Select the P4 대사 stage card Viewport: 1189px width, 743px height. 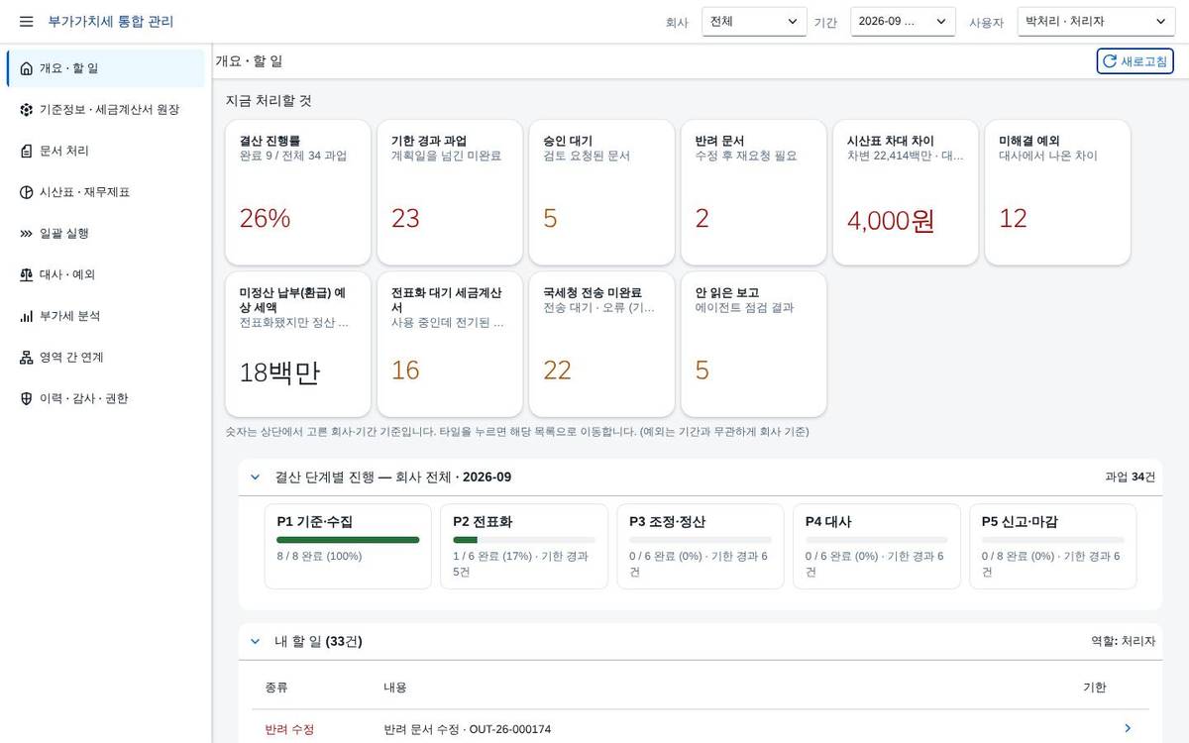pyautogui.click(x=877, y=547)
